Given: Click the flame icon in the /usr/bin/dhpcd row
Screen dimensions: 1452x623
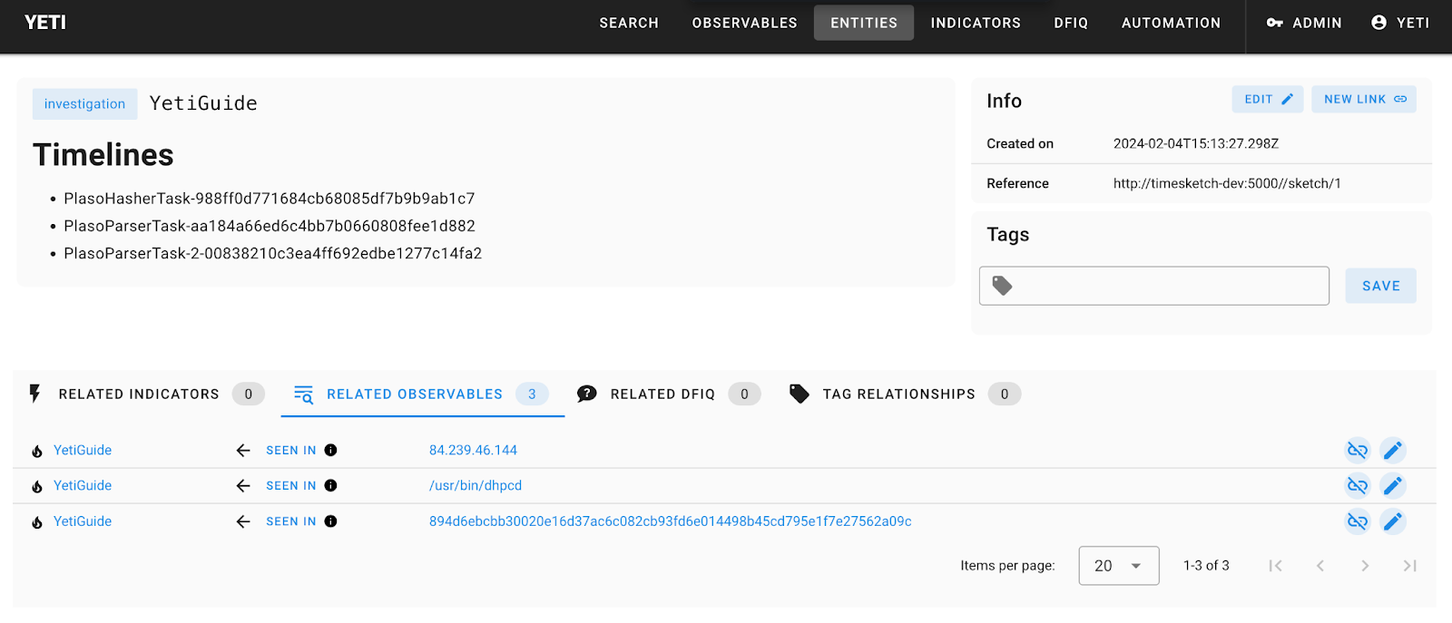Looking at the screenshot, I should click(37, 486).
